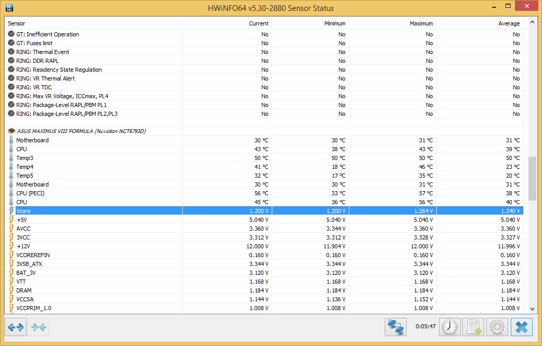Close window with the red X button

click(526, 6)
